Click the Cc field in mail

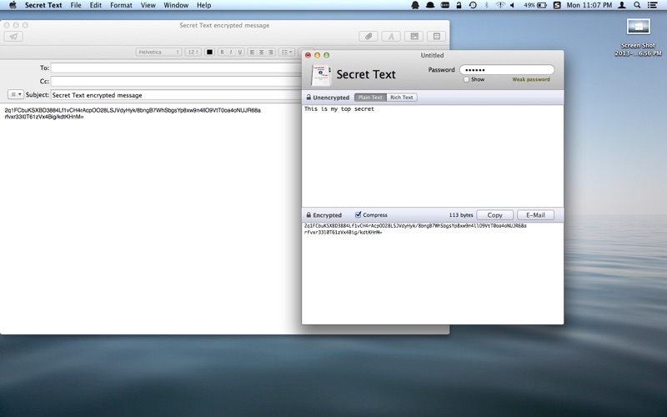coord(177,81)
